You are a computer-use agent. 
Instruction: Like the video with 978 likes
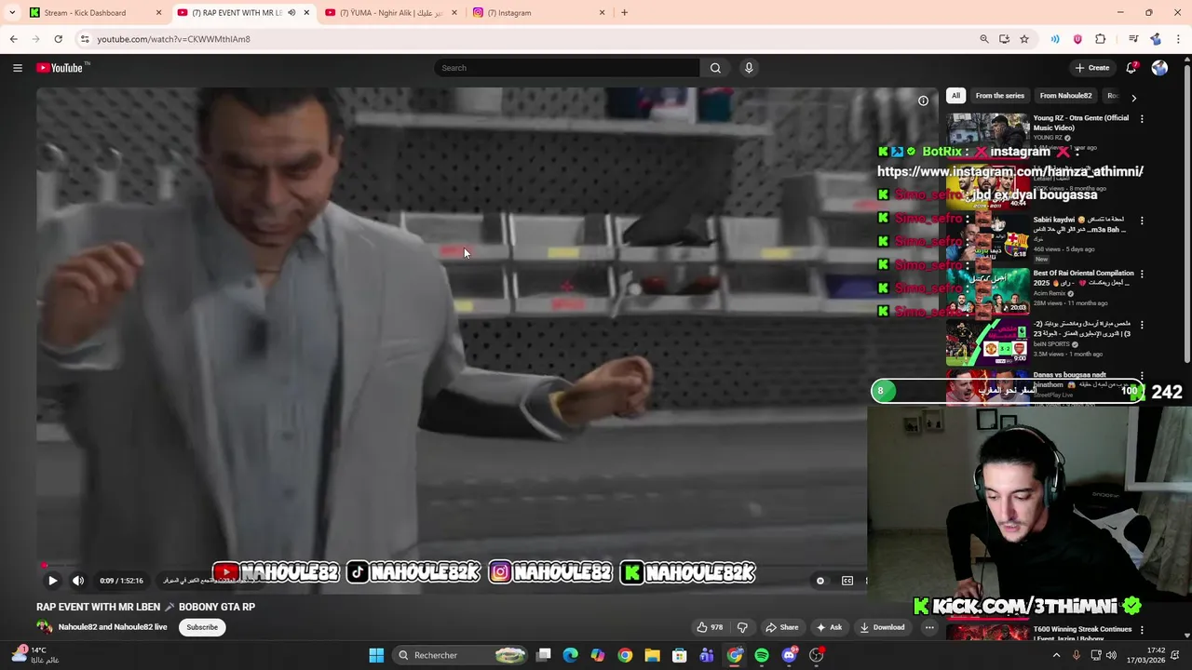[711, 627]
